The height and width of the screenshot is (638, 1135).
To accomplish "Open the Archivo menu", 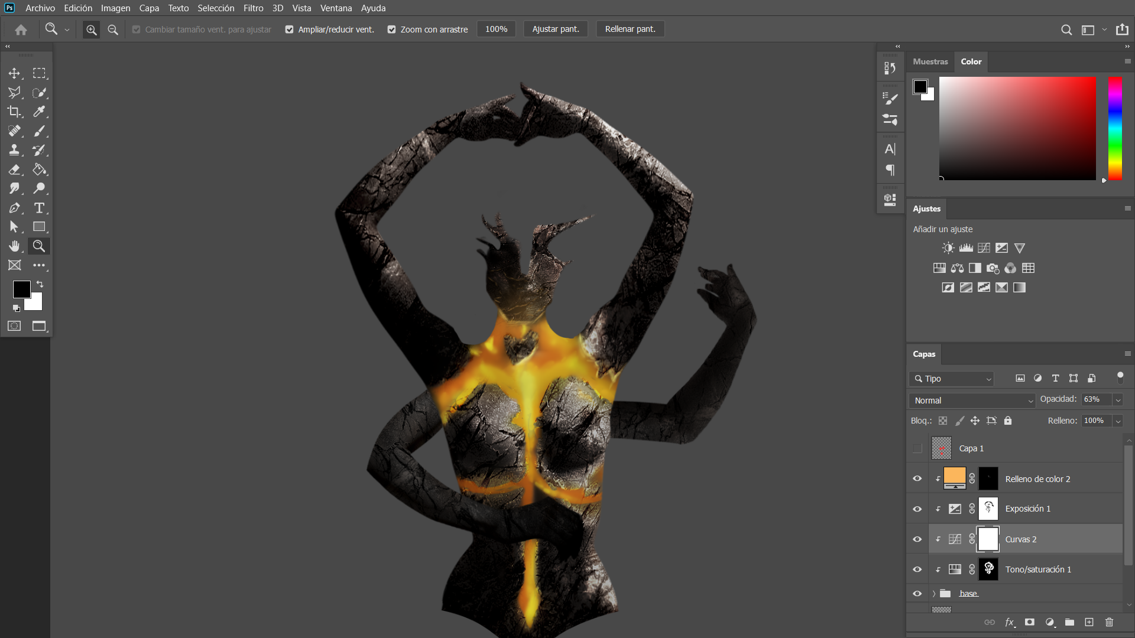I will coord(40,8).
